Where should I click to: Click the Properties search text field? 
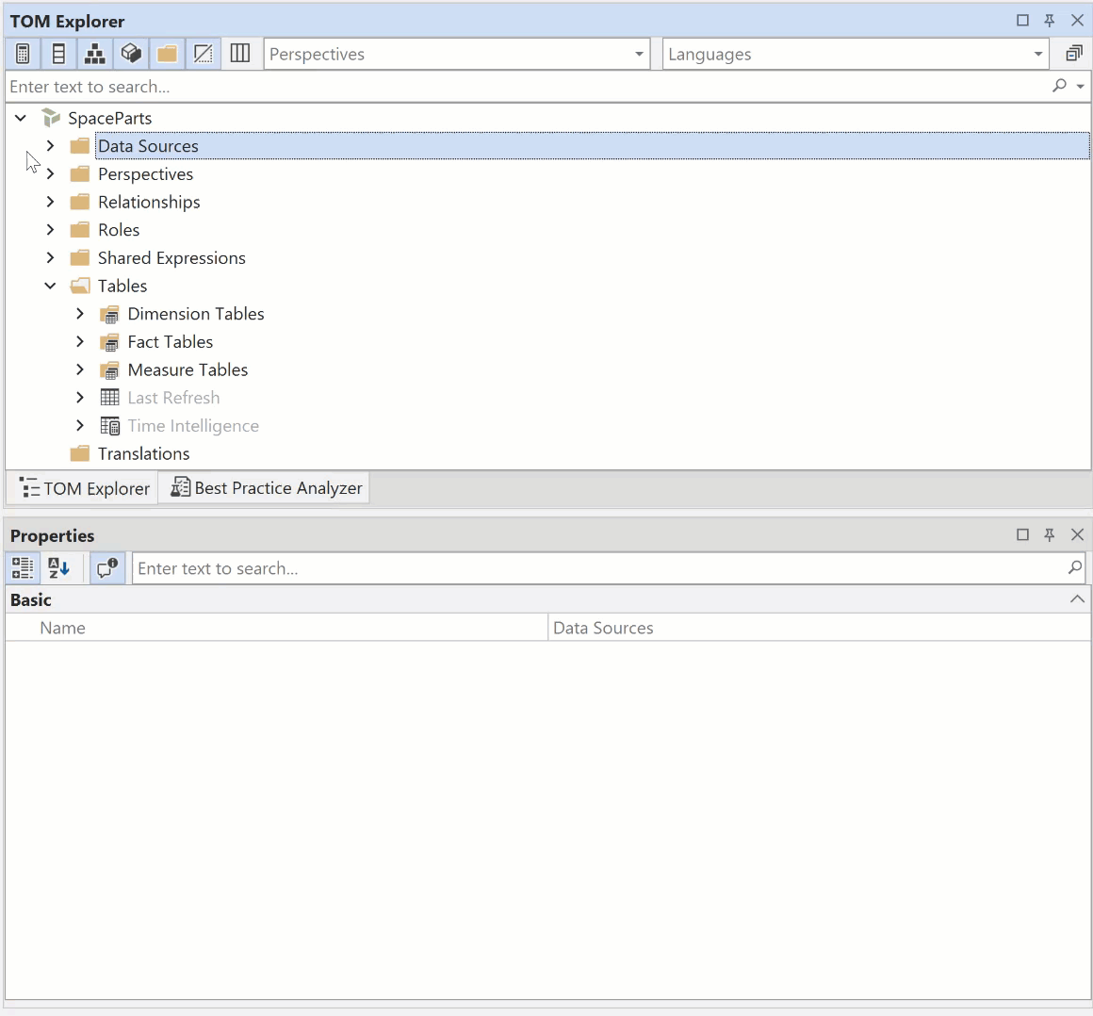[598, 568]
